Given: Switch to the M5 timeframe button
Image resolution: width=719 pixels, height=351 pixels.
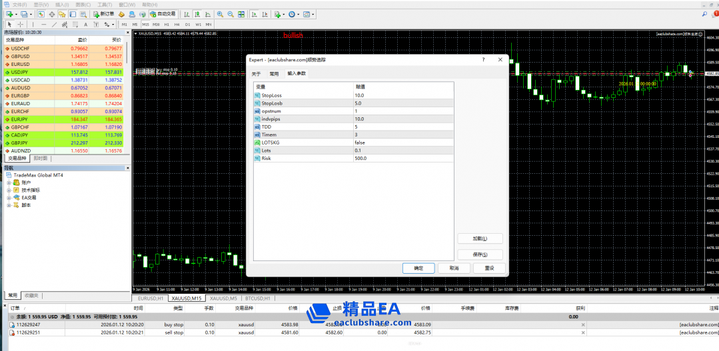Looking at the screenshot, I should [x=135, y=25].
